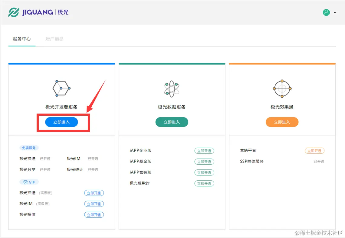Click 立即开通 for 极光短信
The height and width of the screenshot is (238, 345).
pos(94,215)
